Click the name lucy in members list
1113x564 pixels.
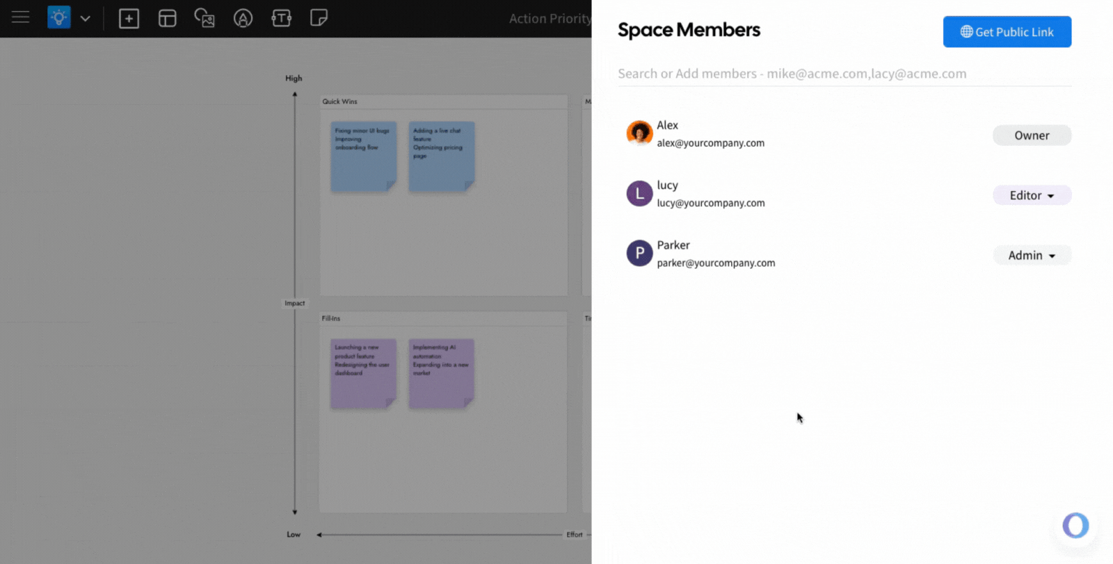pyautogui.click(x=667, y=185)
